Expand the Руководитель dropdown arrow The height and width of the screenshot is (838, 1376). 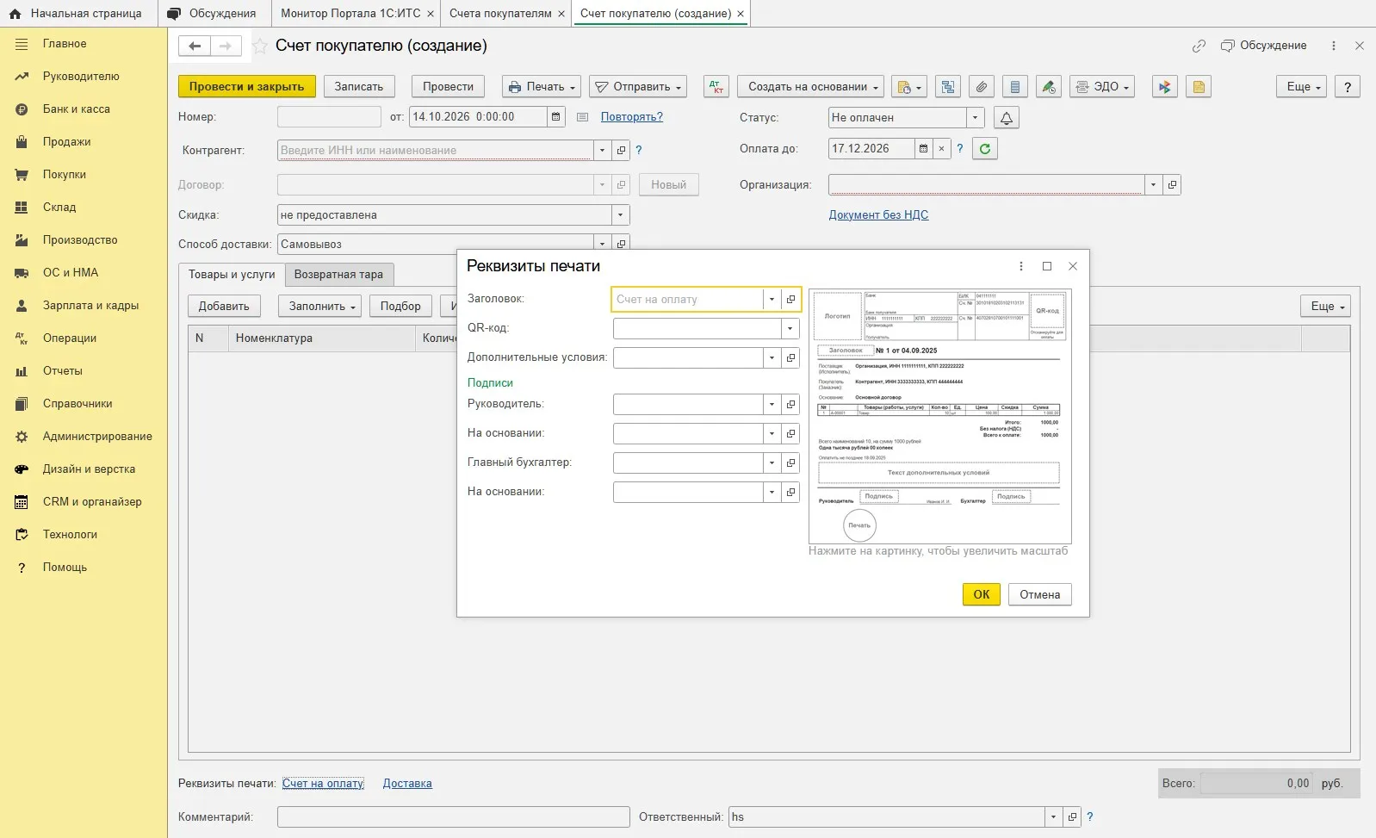pos(772,405)
